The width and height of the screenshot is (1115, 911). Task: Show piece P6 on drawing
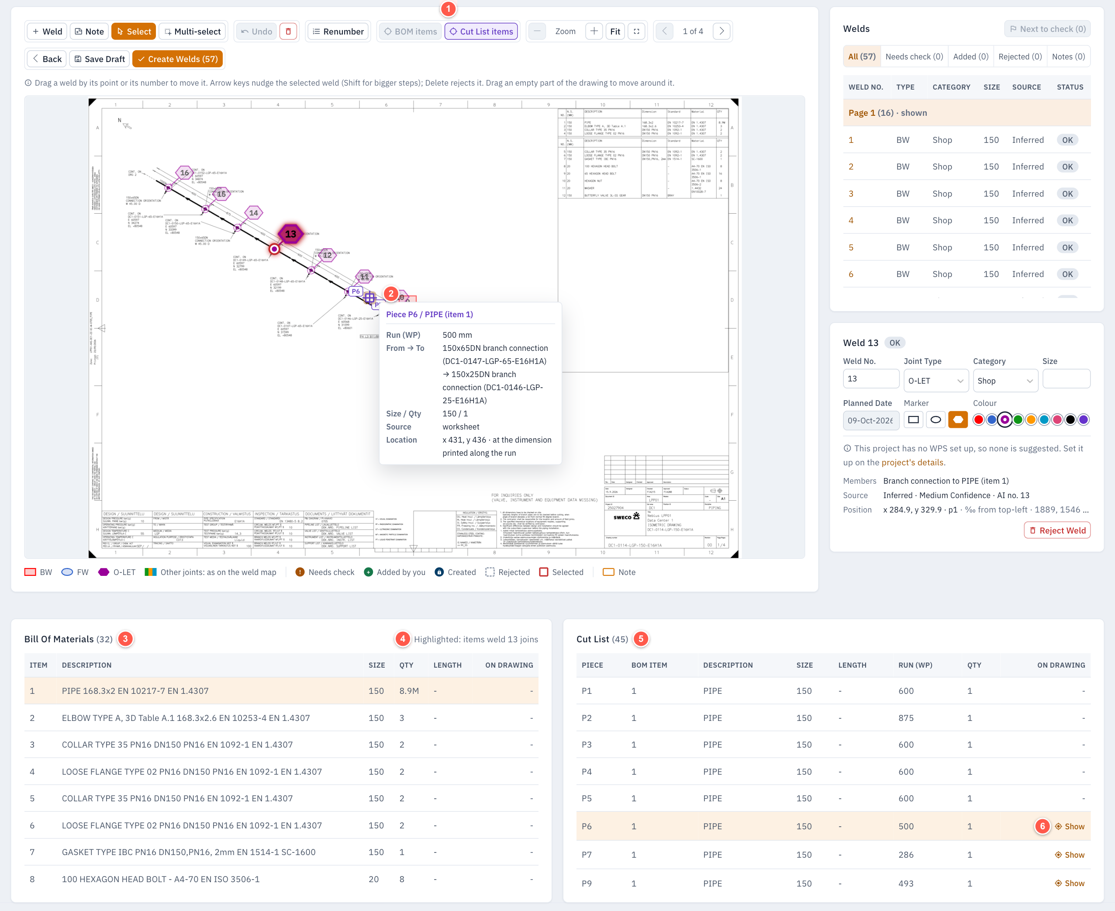click(x=1070, y=827)
